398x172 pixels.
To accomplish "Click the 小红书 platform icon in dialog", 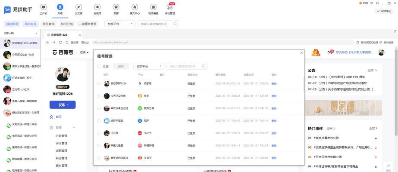I will (140, 133).
